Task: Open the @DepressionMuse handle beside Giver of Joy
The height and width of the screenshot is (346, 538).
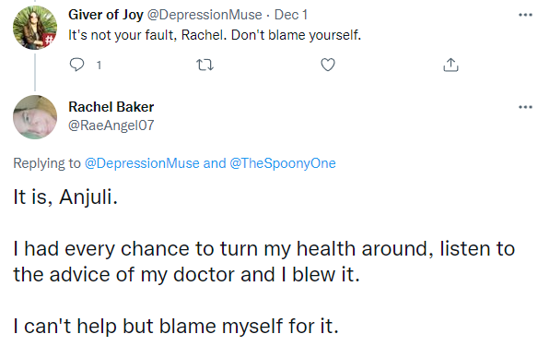Action: [x=205, y=15]
